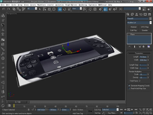The image size is (153, 115).
Task: Adjust Width Segs spinner
Action: 148,68
